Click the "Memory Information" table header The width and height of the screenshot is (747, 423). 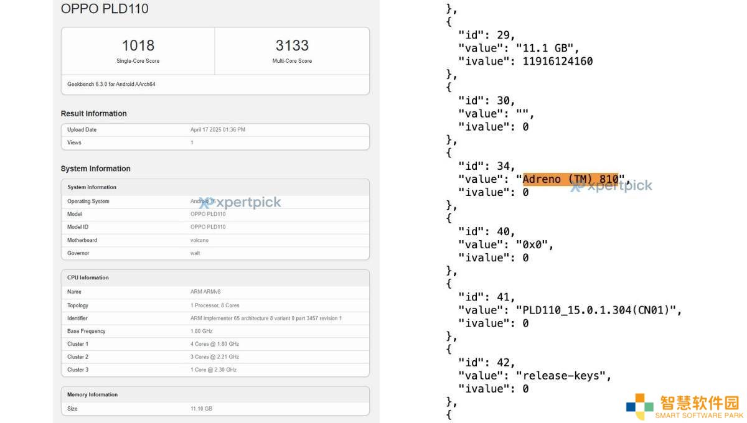coord(92,394)
